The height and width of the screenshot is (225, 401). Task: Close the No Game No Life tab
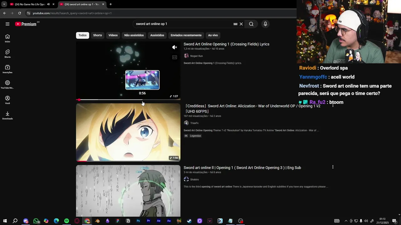[54, 4]
